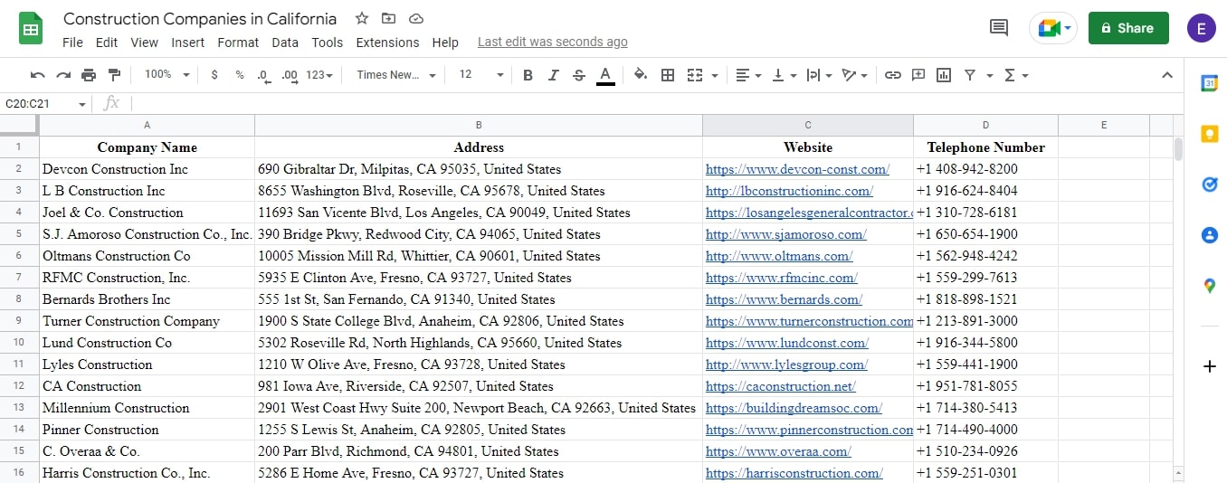Click the paint format icon
Image resolution: width=1227 pixels, height=483 pixels.
point(114,75)
